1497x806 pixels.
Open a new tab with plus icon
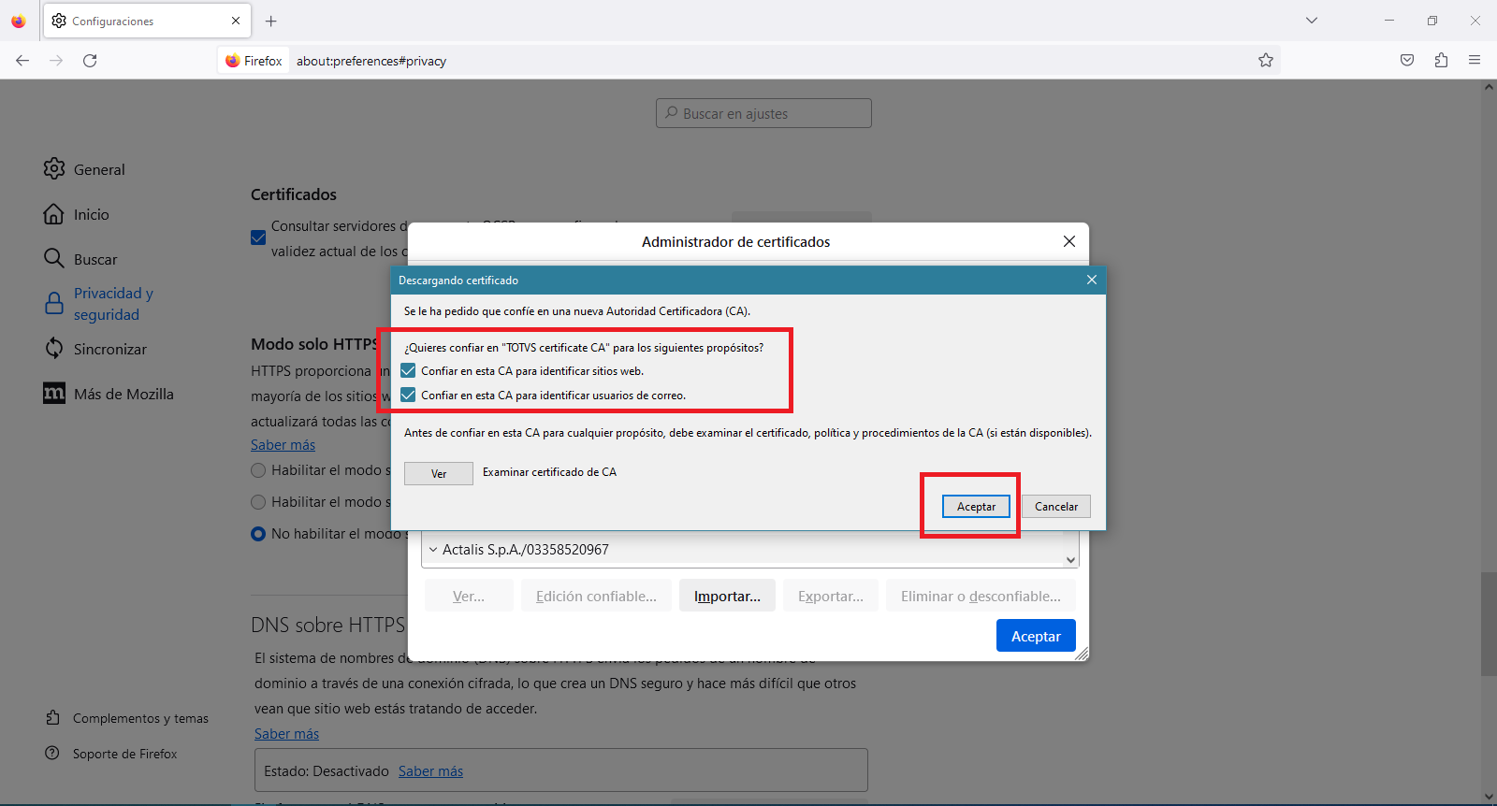(271, 21)
